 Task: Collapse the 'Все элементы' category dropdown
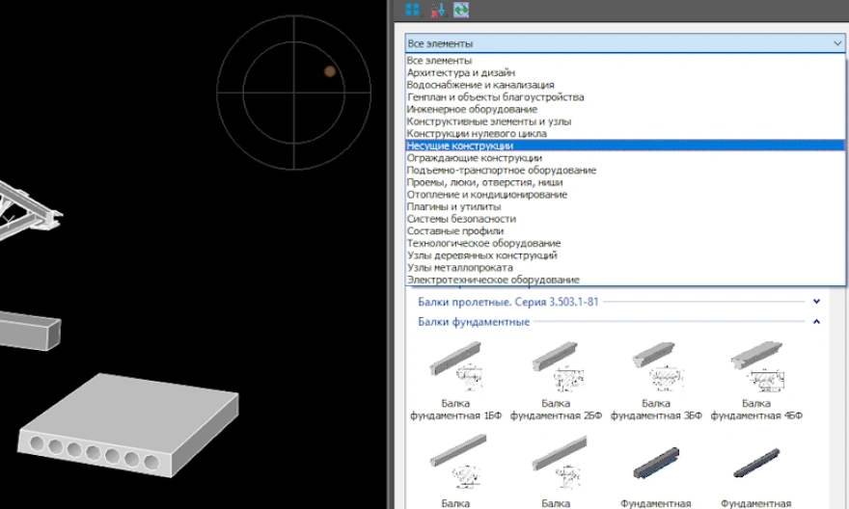[x=835, y=43]
